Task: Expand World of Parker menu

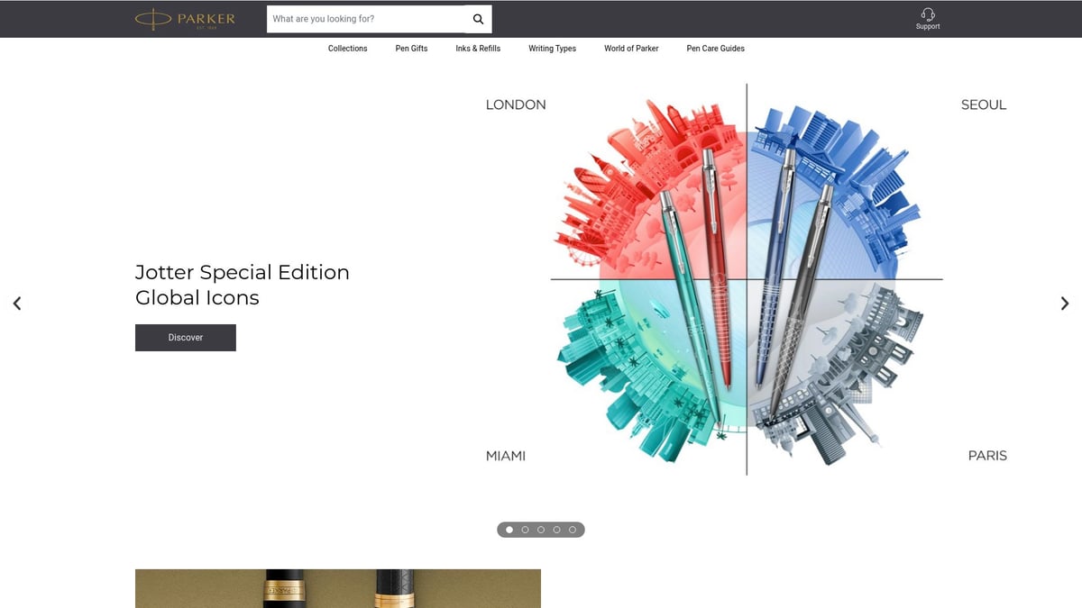Action: tap(631, 49)
